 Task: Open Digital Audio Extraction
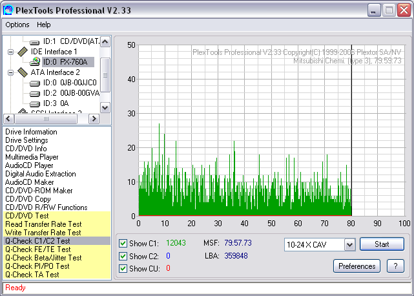point(41,174)
